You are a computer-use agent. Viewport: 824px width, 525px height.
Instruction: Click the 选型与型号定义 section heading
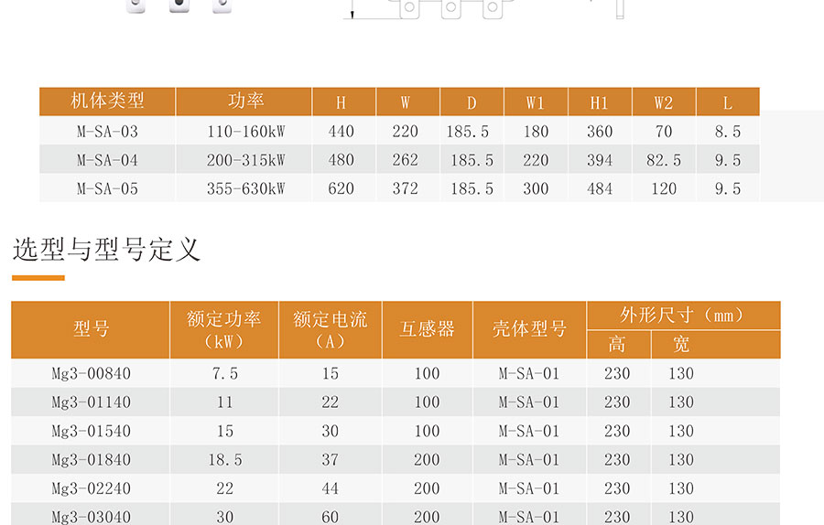106,249
